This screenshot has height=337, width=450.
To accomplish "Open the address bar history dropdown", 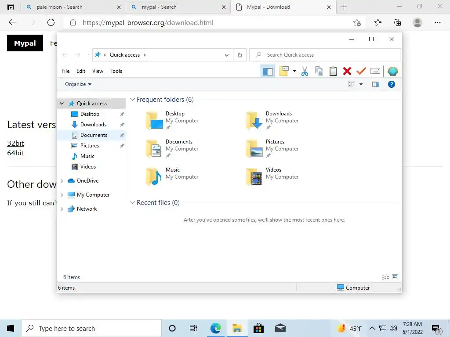I will point(227,55).
